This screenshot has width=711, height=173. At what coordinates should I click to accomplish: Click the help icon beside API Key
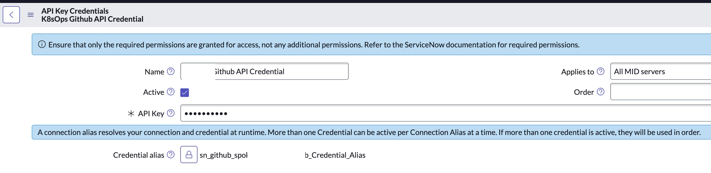click(x=171, y=113)
